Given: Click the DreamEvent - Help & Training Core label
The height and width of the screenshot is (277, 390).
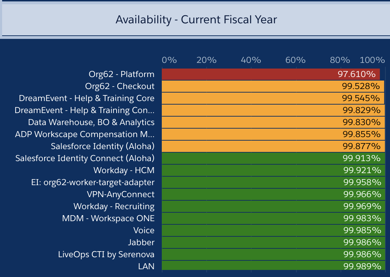Looking at the screenshot, I should point(87,98).
